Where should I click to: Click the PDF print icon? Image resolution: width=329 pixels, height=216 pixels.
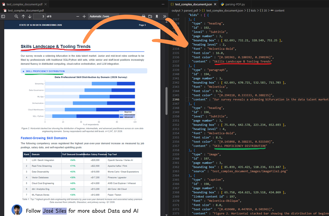(x=143, y=16)
